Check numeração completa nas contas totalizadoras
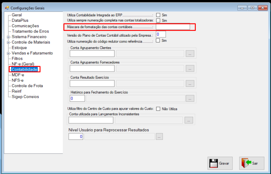This screenshot has height=174, width=271. coord(158,20)
